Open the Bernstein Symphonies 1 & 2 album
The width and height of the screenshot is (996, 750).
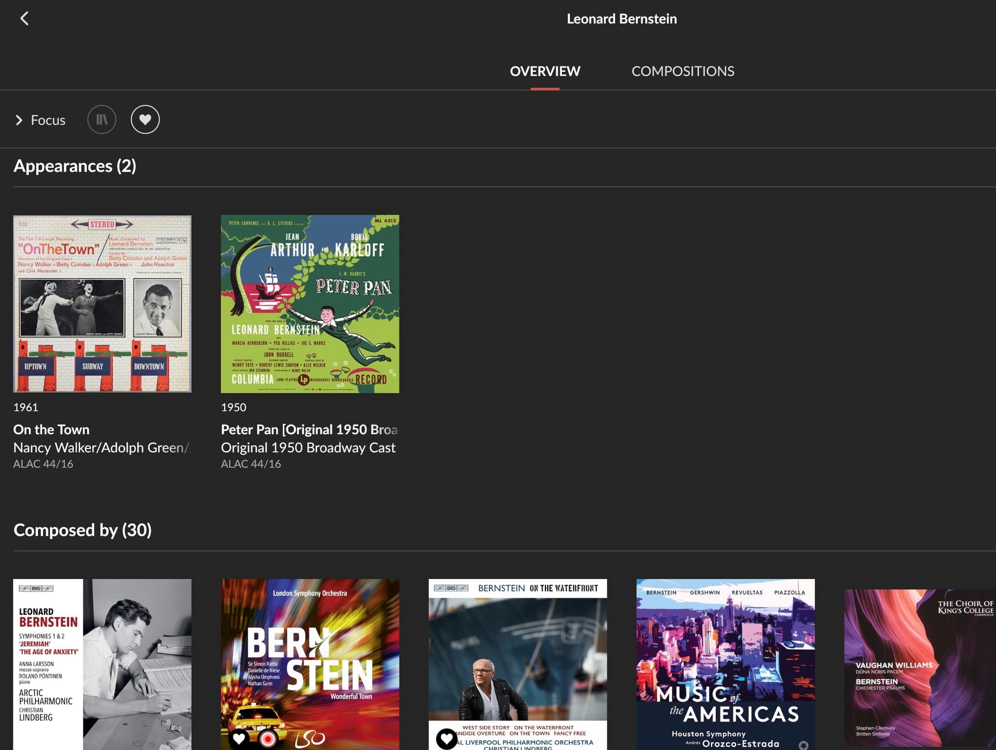pyautogui.click(x=102, y=664)
